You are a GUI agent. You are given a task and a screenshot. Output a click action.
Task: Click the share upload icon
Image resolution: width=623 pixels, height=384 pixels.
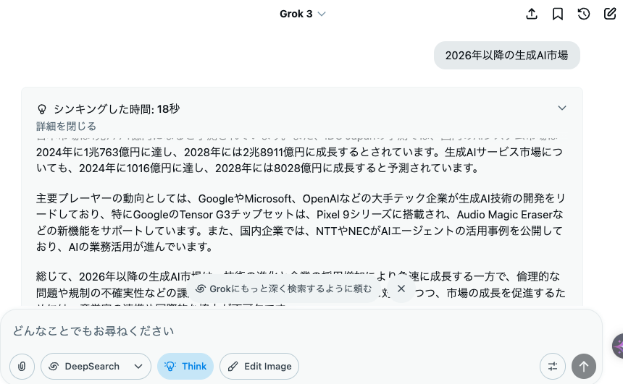[x=532, y=14]
